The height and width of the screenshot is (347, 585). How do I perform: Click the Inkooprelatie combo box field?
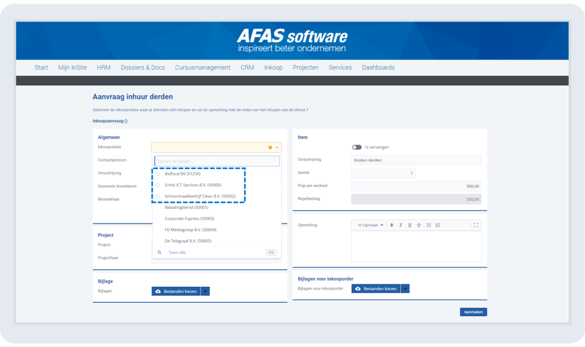click(216, 147)
